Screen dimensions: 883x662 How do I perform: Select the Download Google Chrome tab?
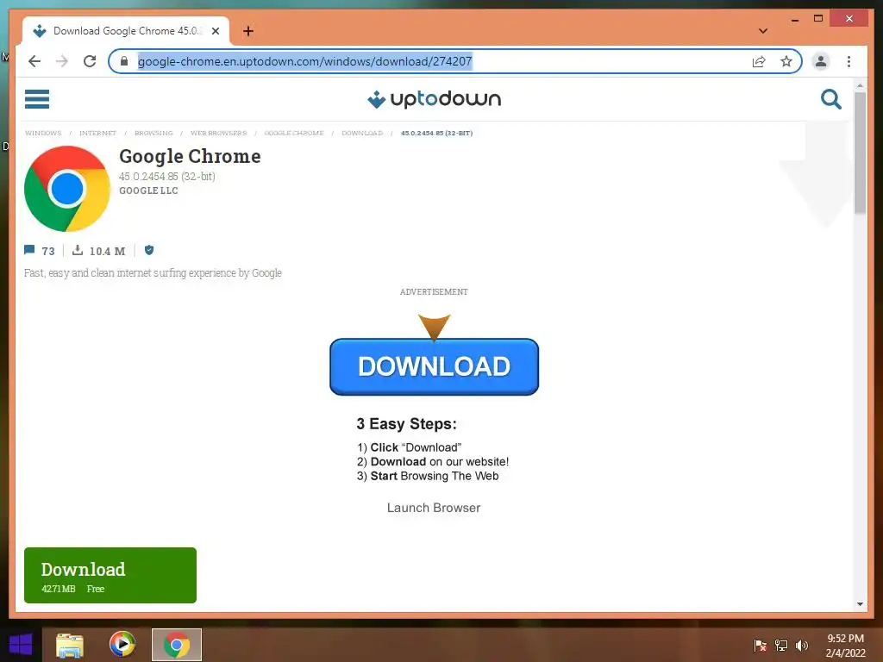(126, 31)
